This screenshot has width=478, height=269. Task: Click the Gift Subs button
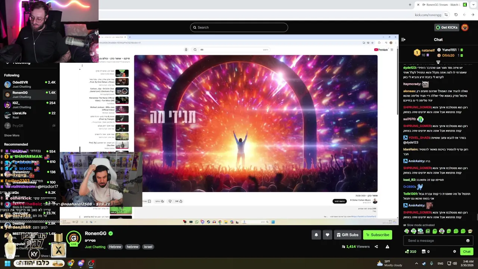(x=347, y=235)
